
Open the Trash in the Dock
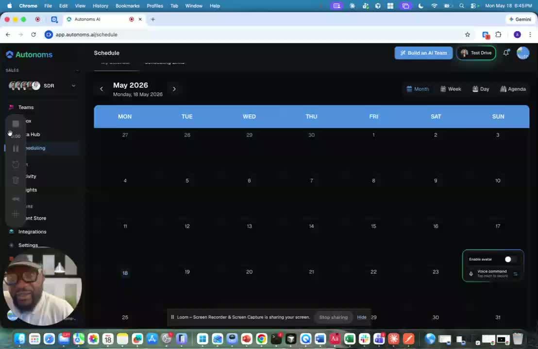[x=518, y=339]
